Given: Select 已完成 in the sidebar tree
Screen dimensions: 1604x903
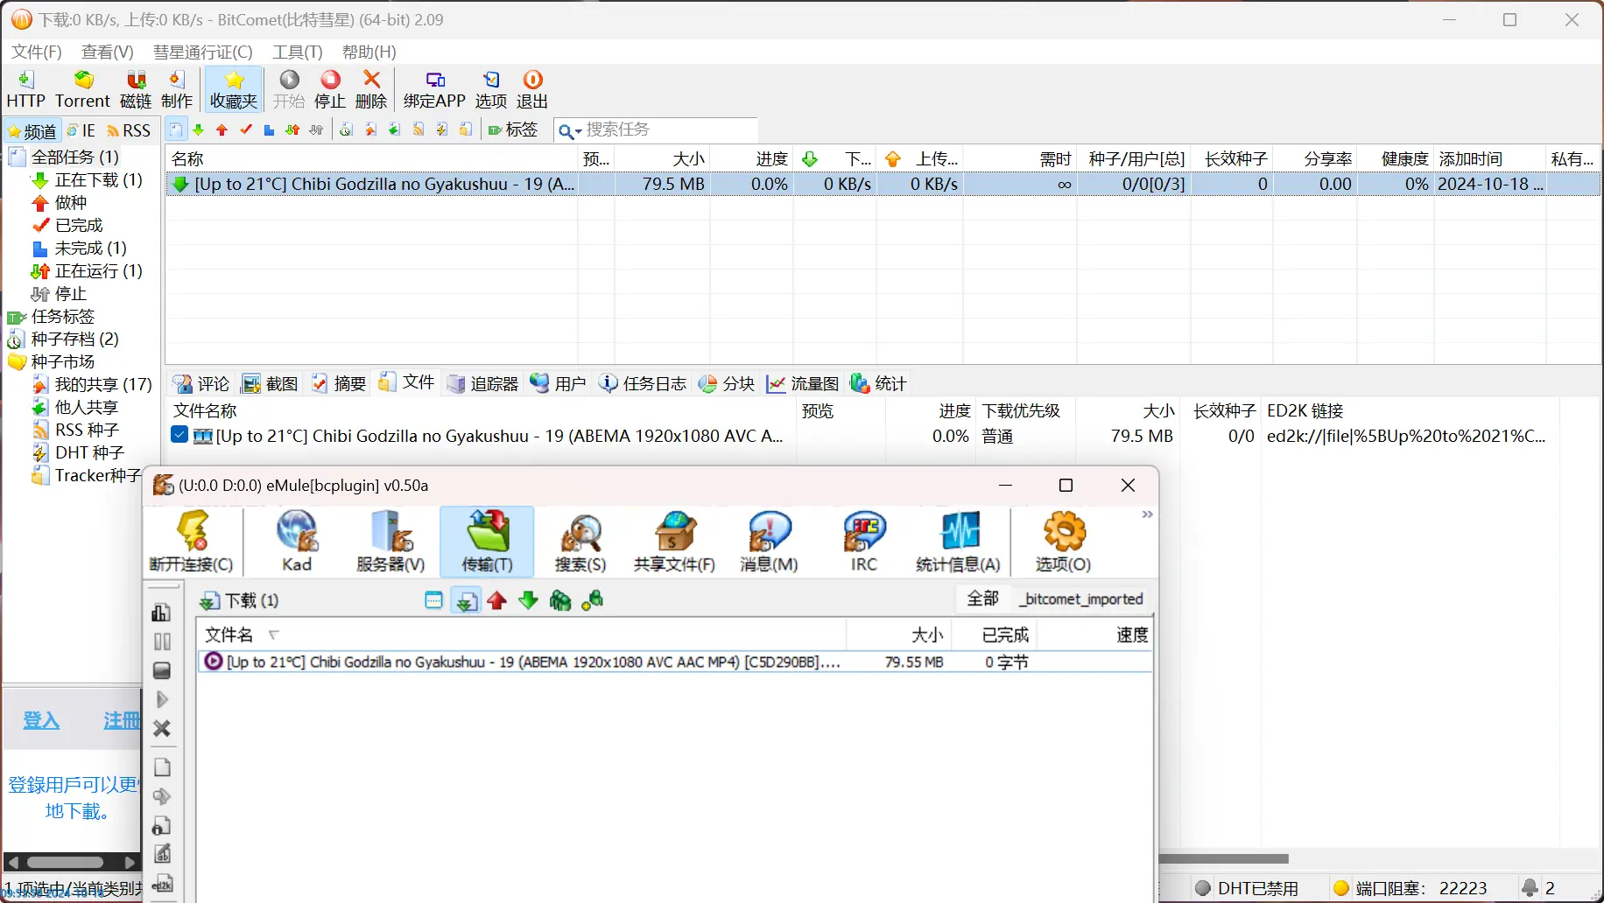Looking at the screenshot, I should (67, 225).
